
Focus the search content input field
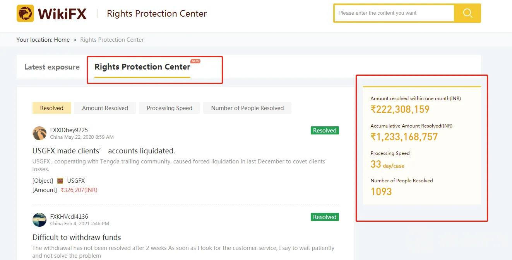394,13
